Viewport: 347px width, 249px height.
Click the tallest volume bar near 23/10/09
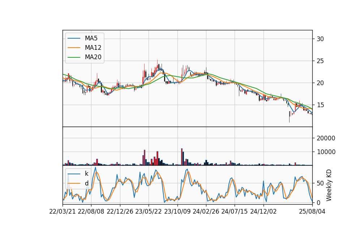click(x=182, y=157)
